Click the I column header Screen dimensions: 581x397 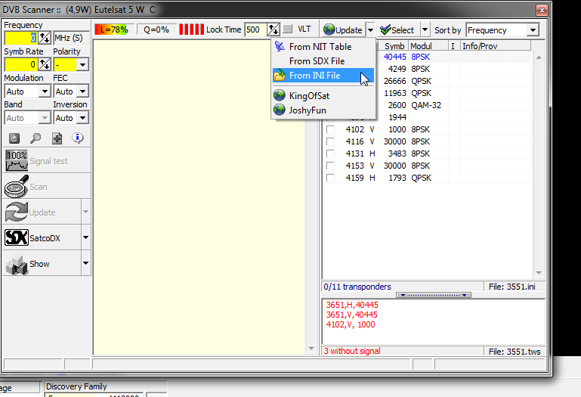453,46
